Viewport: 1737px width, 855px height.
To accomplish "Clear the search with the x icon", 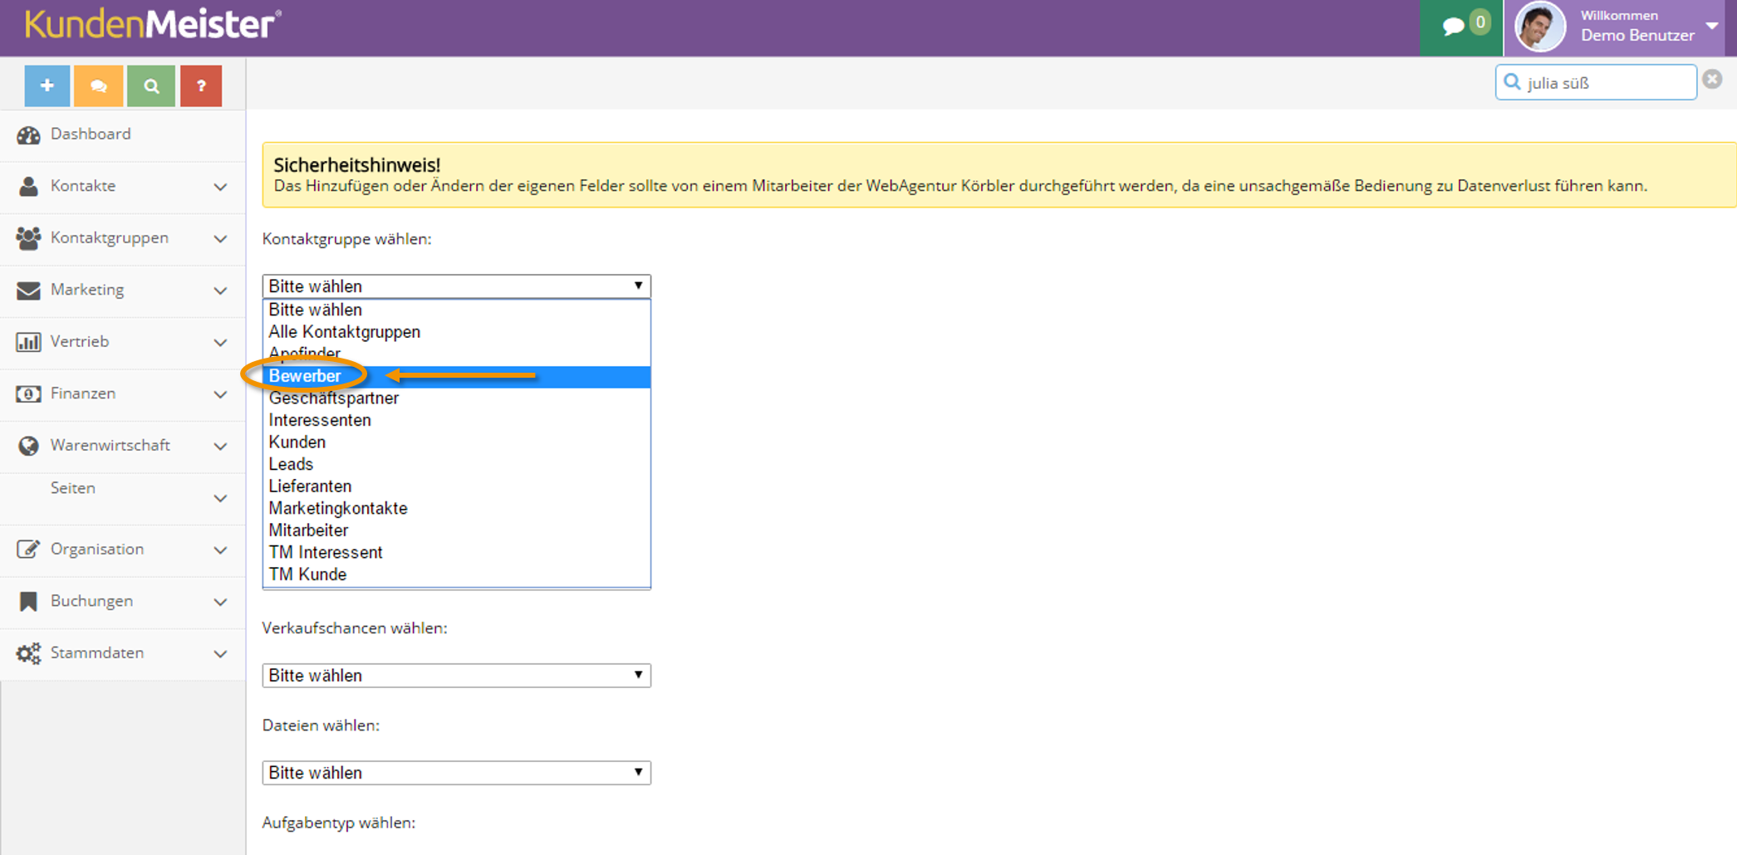I will point(1712,79).
